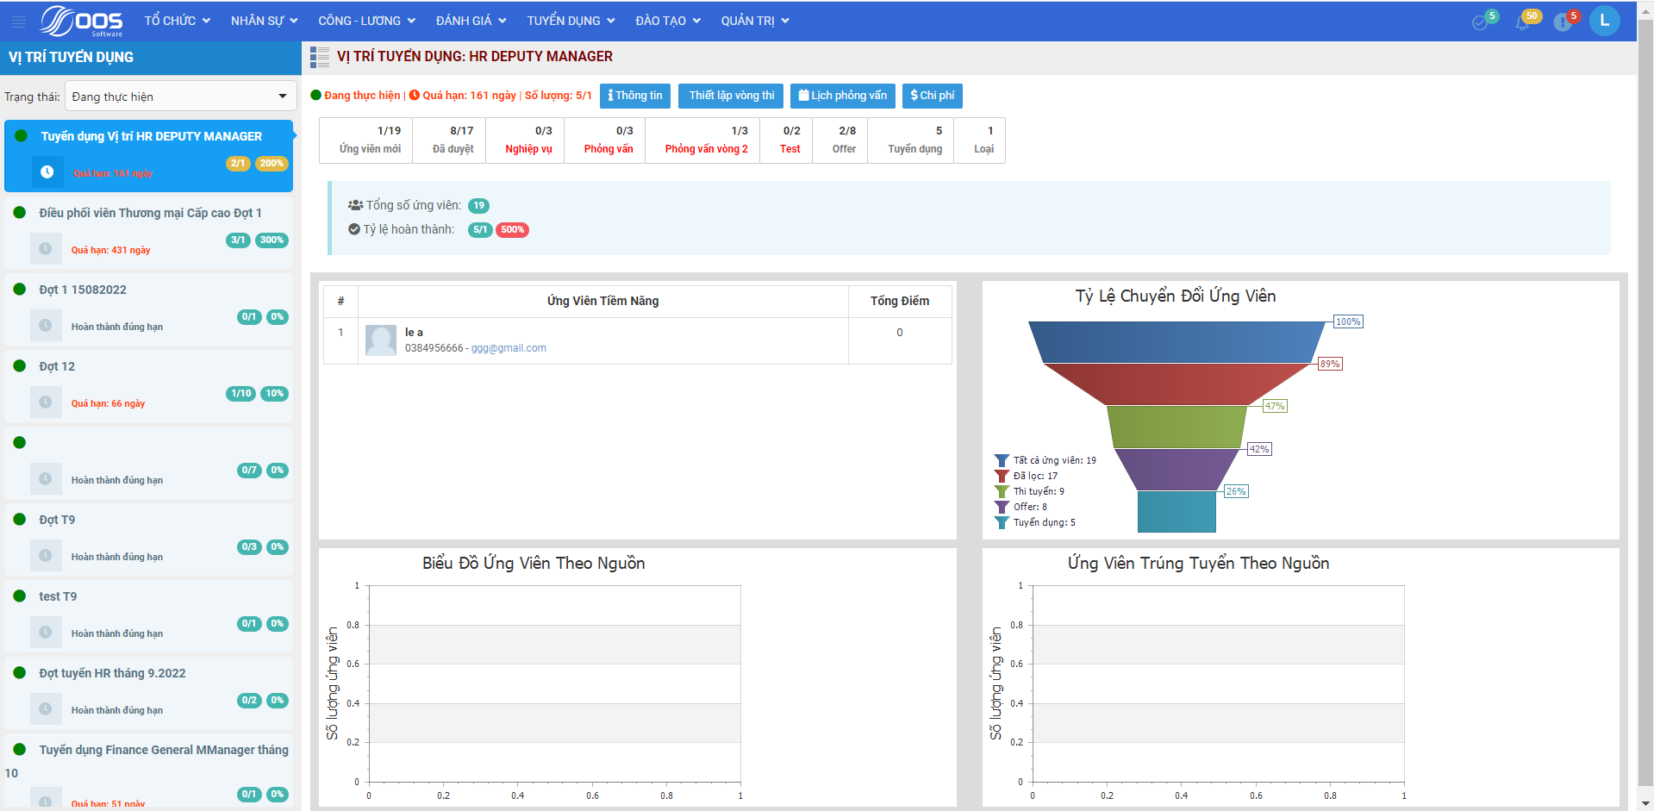Image resolution: width=1654 pixels, height=811 pixels.
Task: Open the QUẢN TRỊ menu
Action: tap(755, 21)
